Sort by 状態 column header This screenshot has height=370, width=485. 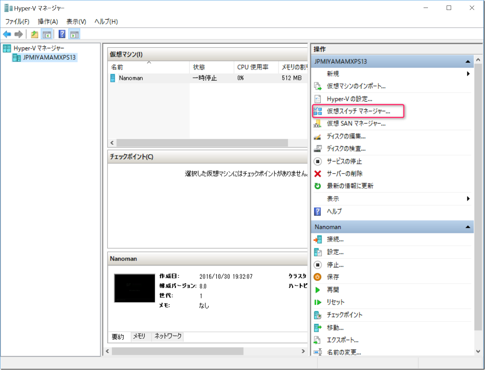click(x=212, y=67)
